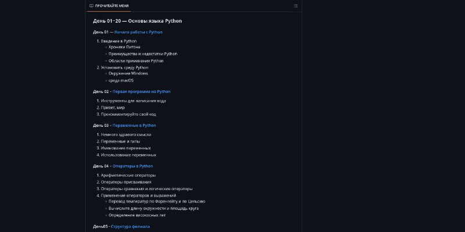The width and height of the screenshot is (465, 232).
Task: Follow the Переменные в Python link
Action: point(134,126)
